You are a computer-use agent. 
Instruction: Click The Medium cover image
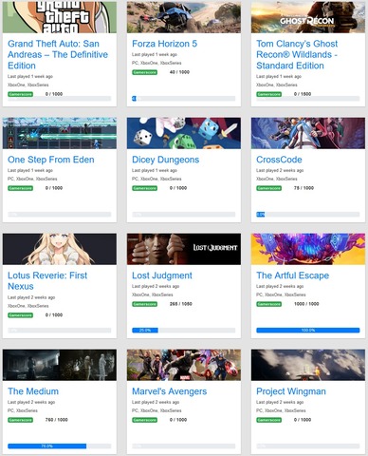coord(60,365)
